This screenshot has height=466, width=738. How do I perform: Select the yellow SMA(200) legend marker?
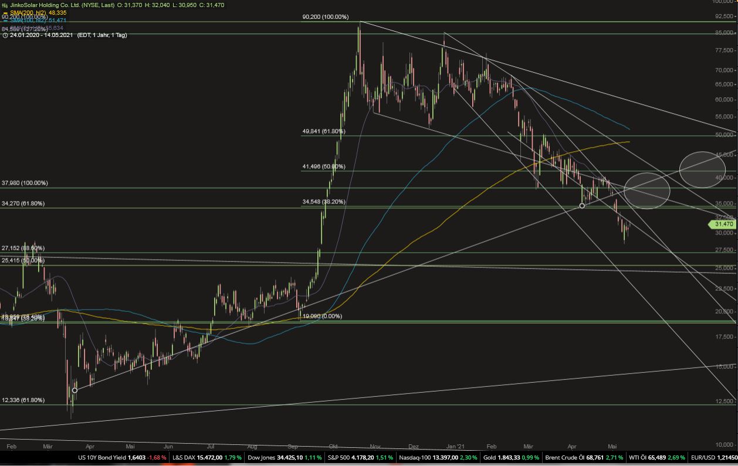(5, 12)
